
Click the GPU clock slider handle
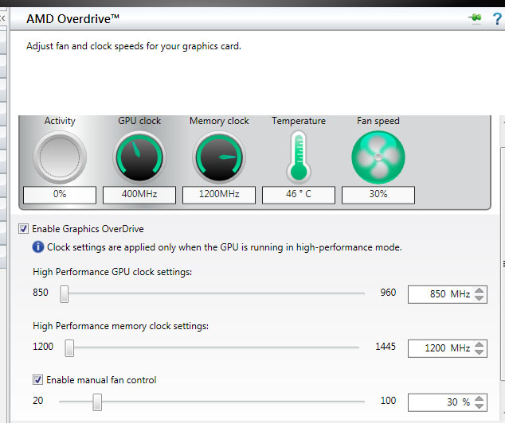click(64, 294)
